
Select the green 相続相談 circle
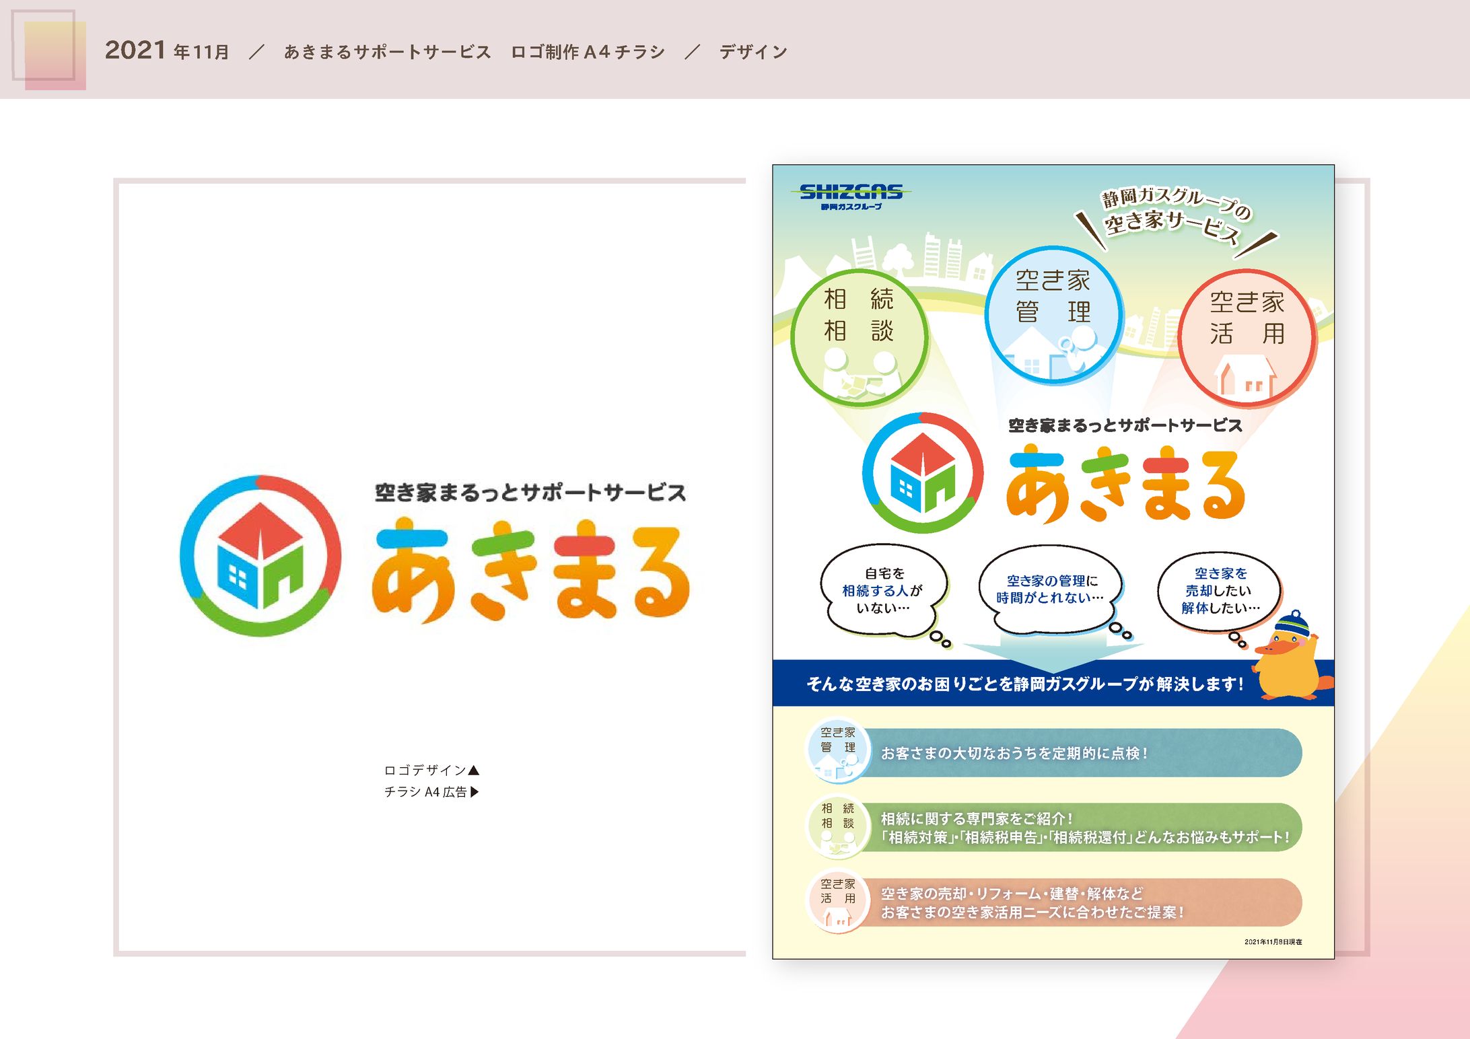[x=859, y=337]
